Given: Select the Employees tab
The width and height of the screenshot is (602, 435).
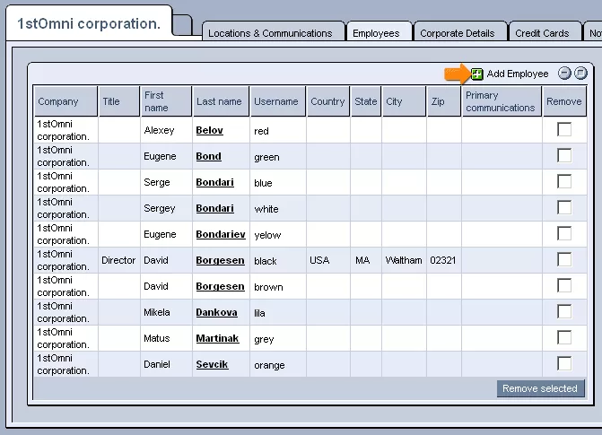Looking at the screenshot, I should tap(376, 33).
